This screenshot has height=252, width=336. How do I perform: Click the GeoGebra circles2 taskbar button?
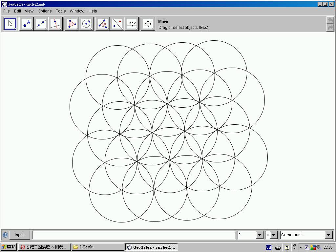(152, 247)
